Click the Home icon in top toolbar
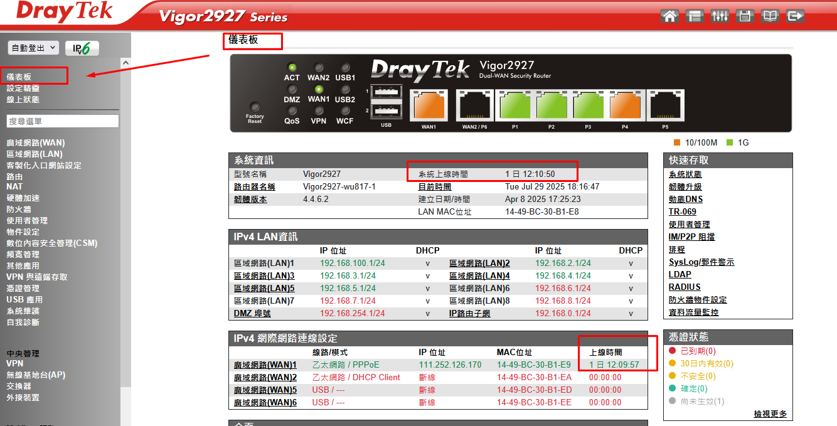Screen dimensions: 837x426 [670, 16]
